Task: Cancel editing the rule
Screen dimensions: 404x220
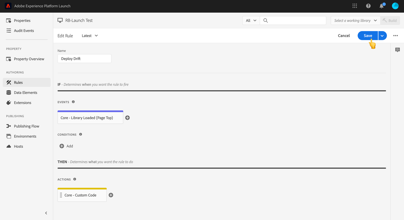Action: pyautogui.click(x=344, y=36)
